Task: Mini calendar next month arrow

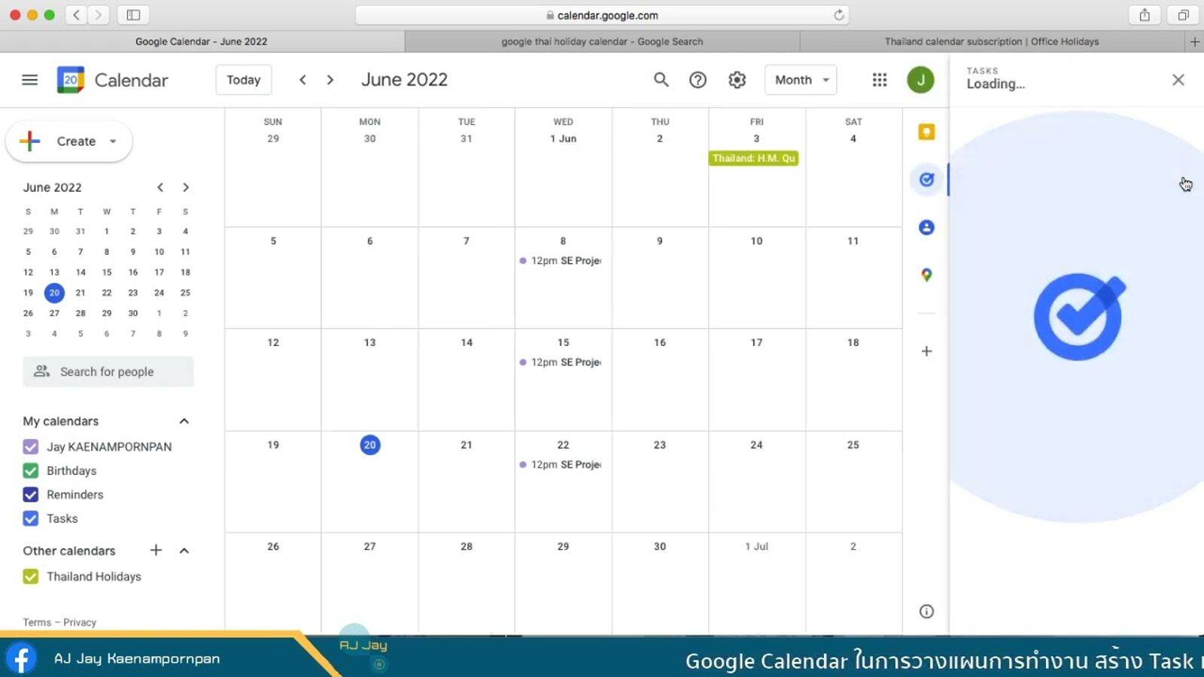Action: pos(185,187)
